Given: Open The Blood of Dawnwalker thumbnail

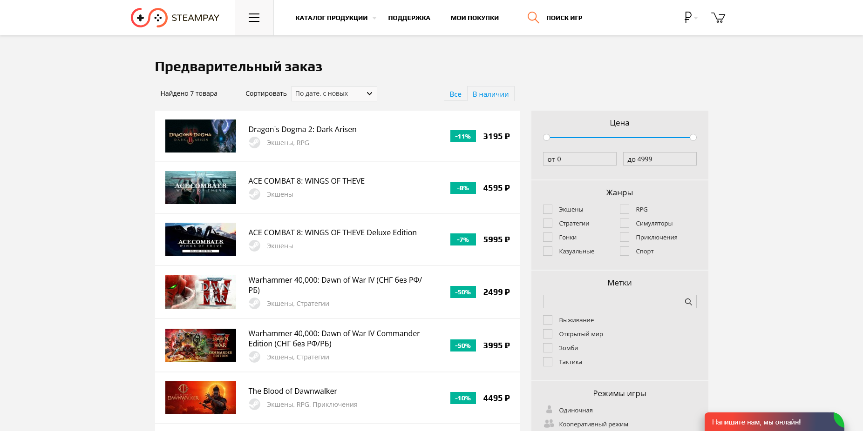Looking at the screenshot, I should point(201,398).
